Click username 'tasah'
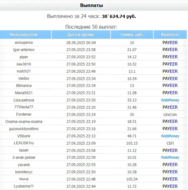The image size is (188, 190). pos(24,150)
